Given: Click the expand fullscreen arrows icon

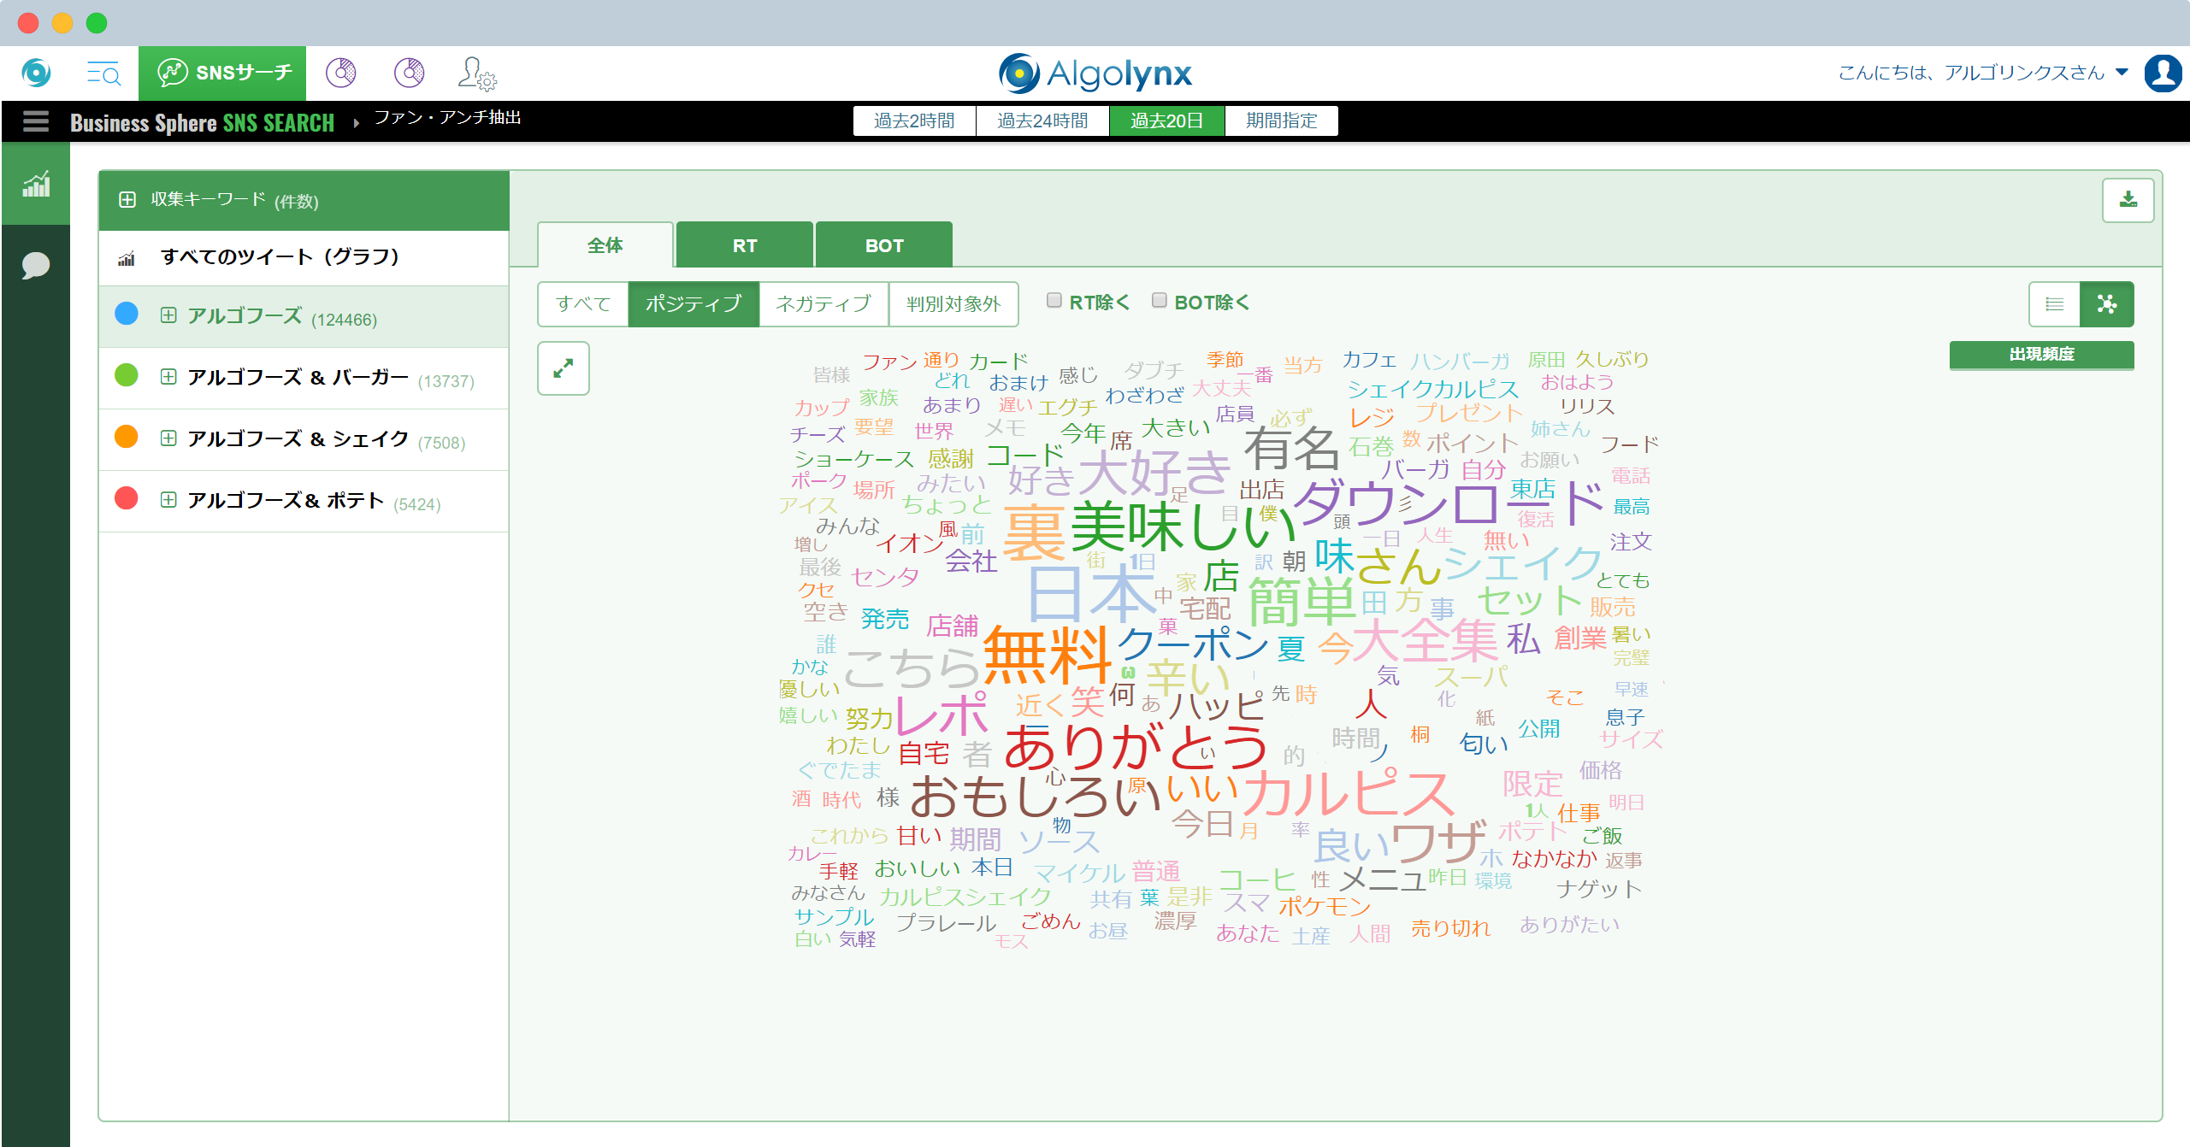Looking at the screenshot, I should pos(563,369).
